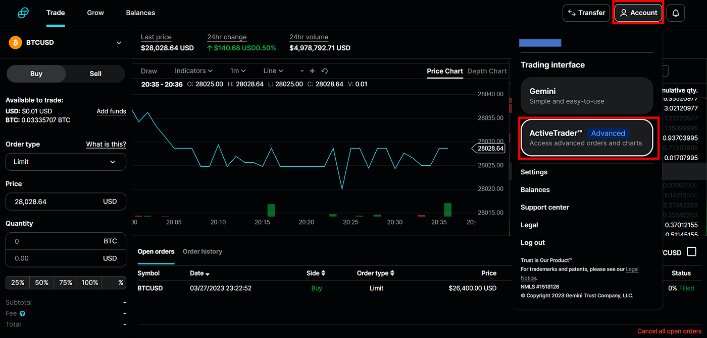
Task: Sort by Date column arrow
Action: (208, 274)
